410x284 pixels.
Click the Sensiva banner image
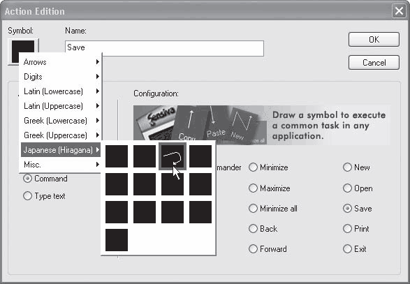pyautogui.click(x=262, y=125)
